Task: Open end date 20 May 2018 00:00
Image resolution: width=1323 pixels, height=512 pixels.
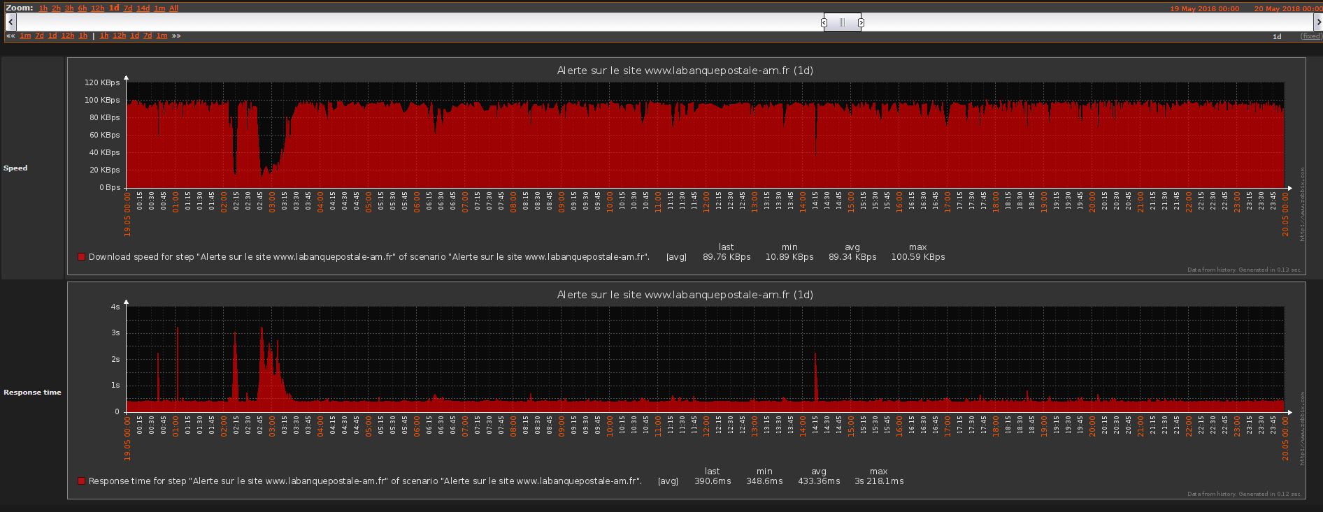Action: click(x=1287, y=9)
